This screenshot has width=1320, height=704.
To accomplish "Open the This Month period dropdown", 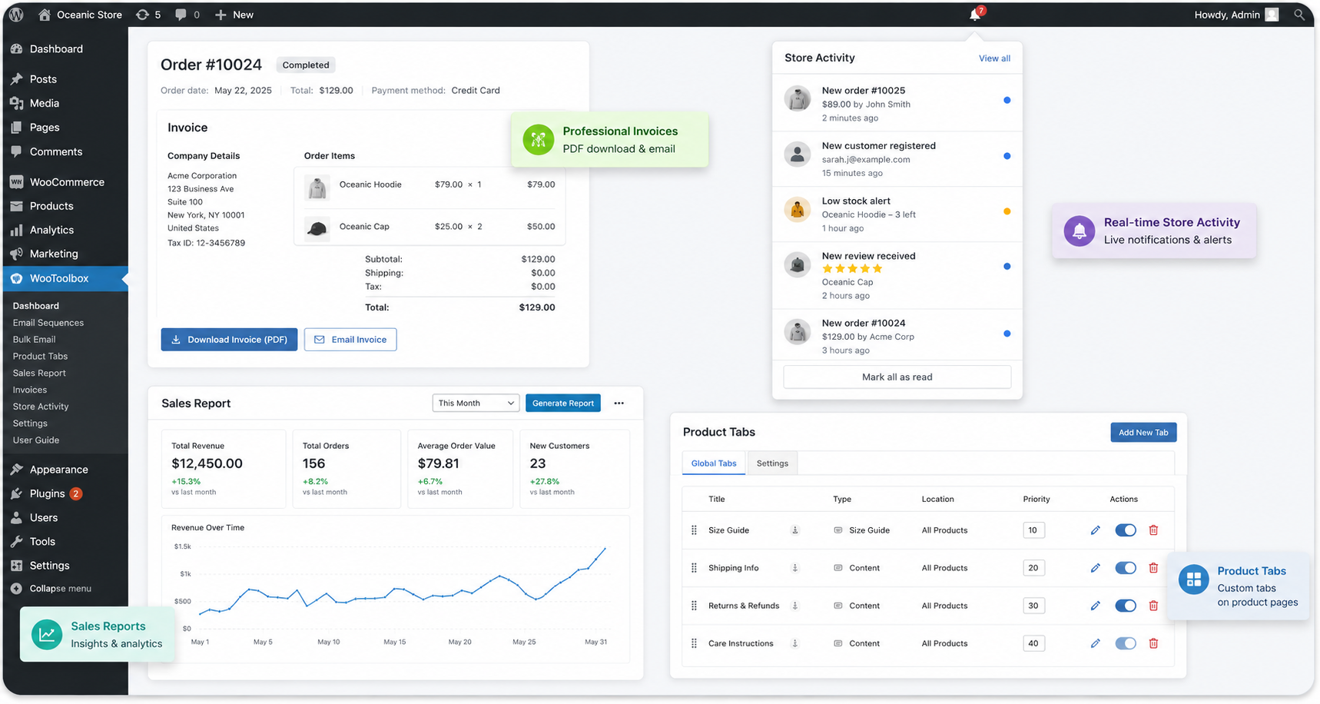I will [x=476, y=403].
